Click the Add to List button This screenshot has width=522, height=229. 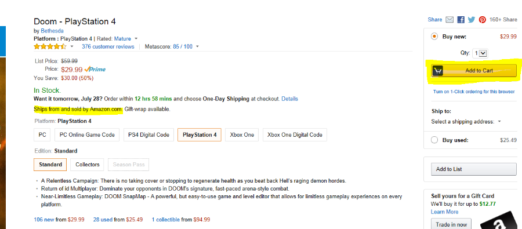[474, 169]
